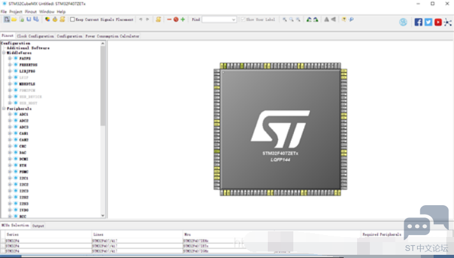The height and width of the screenshot is (258, 454).
Task: Open the Facebook icon link
Action: pyautogui.click(x=418, y=22)
